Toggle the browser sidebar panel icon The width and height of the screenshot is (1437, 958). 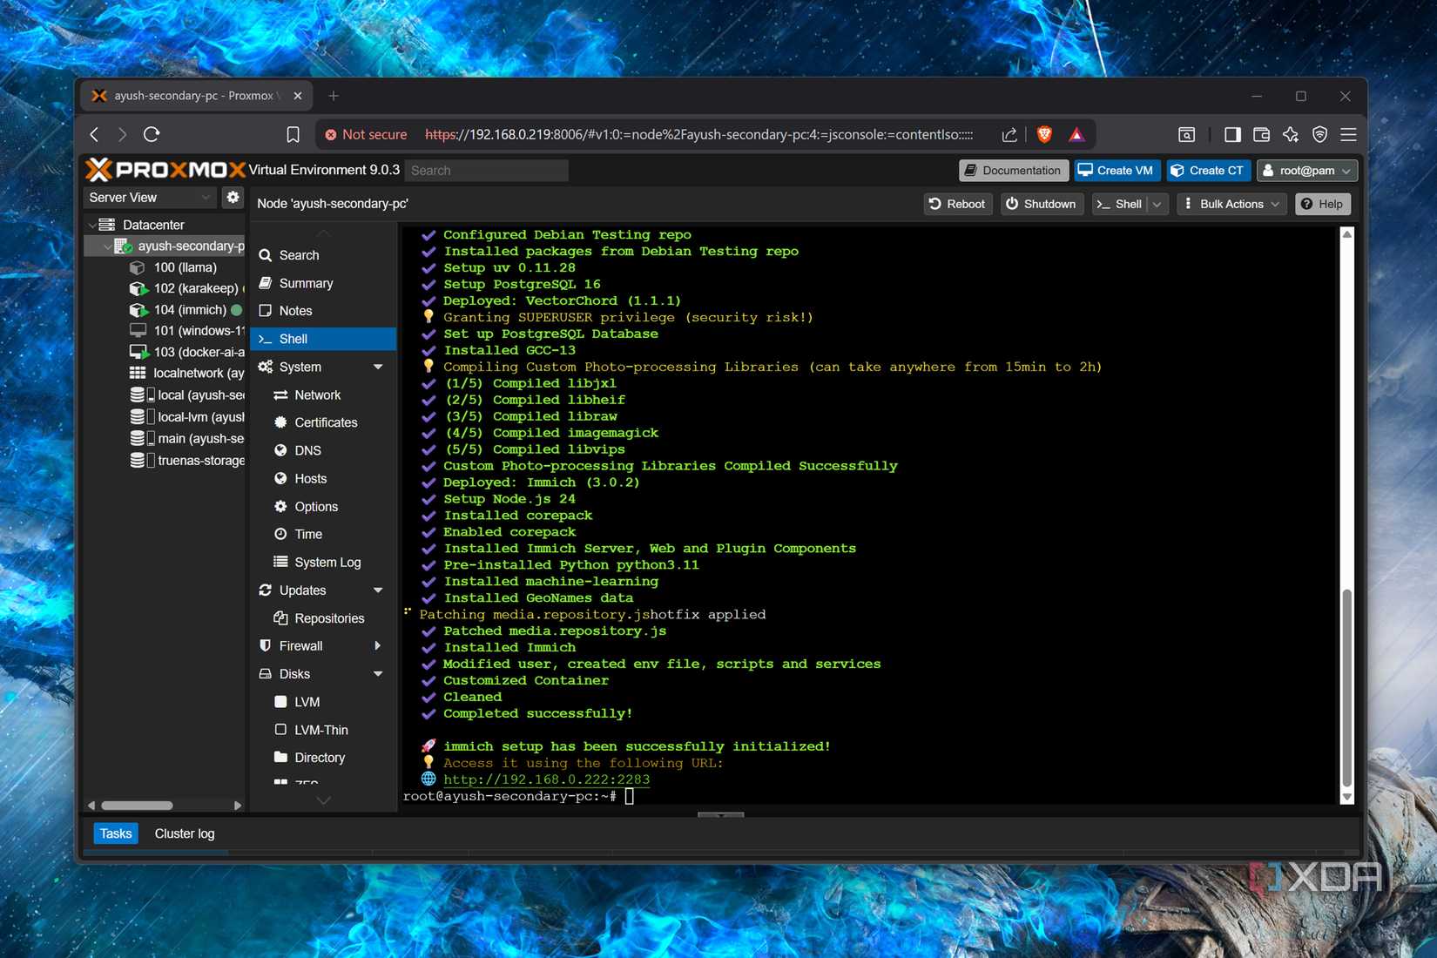[x=1232, y=134]
